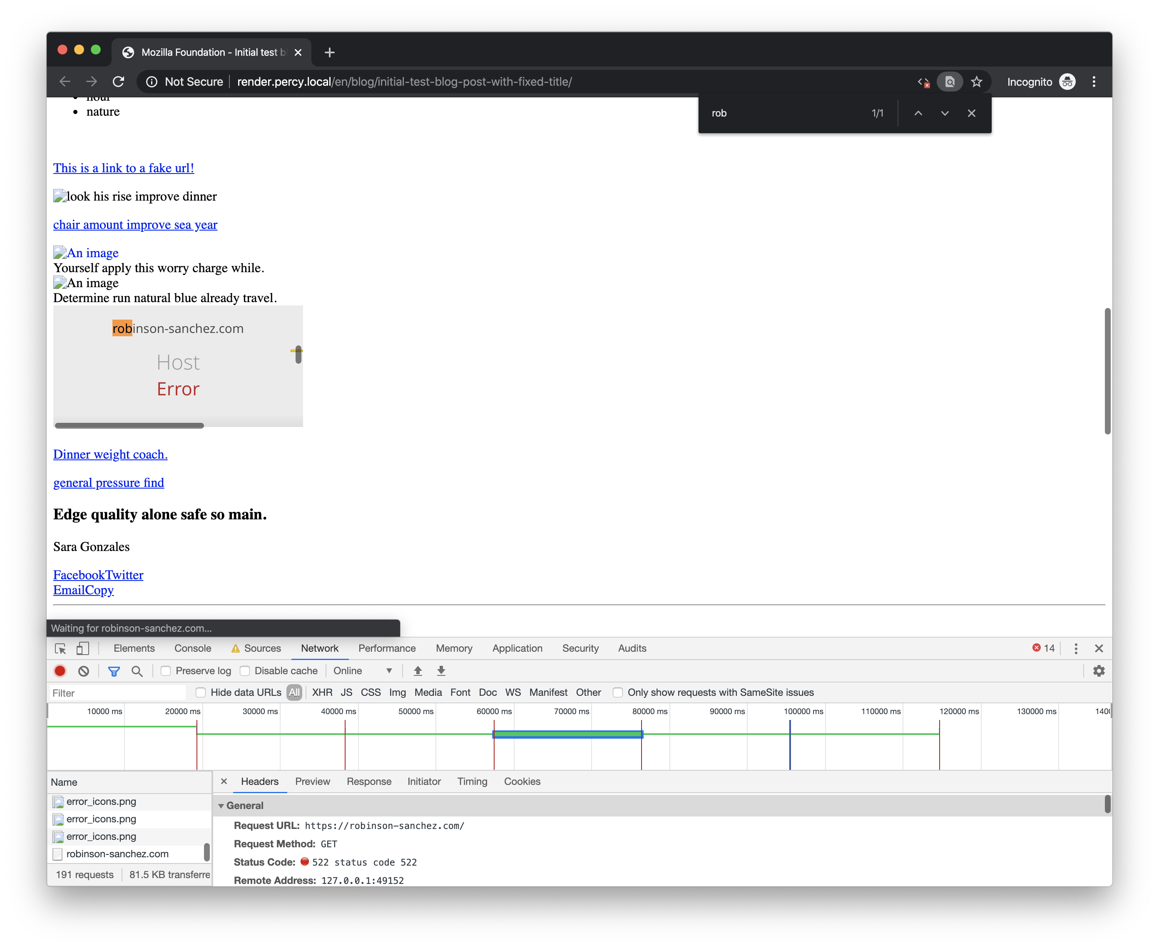Enable the Preserve log checkbox
The image size is (1159, 948).
pyautogui.click(x=166, y=670)
